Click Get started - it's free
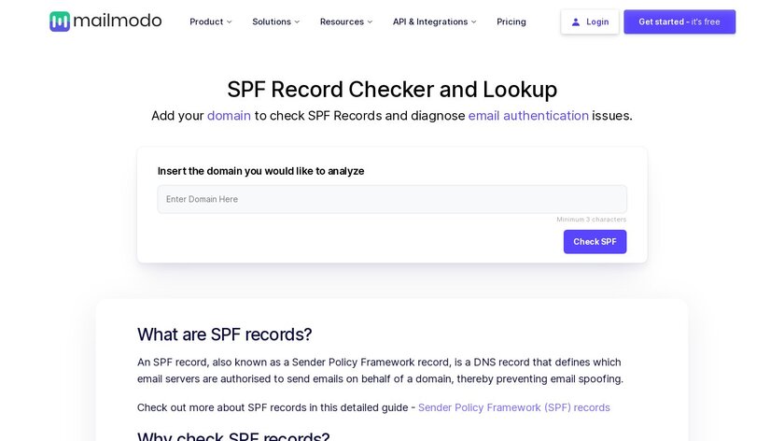The width and height of the screenshot is (784, 441). (x=679, y=21)
